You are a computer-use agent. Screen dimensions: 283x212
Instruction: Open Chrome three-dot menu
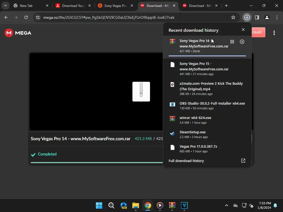coord(277,17)
